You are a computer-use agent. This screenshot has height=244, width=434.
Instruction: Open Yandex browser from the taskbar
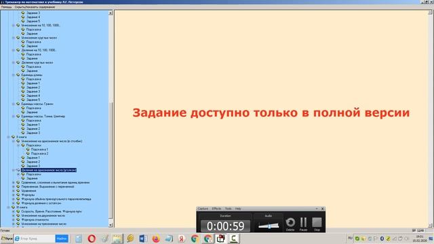tap(182, 239)
